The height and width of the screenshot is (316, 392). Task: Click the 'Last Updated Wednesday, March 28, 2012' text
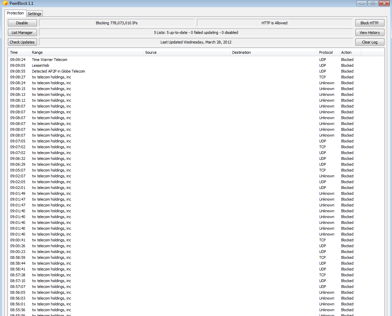[196, 42]
